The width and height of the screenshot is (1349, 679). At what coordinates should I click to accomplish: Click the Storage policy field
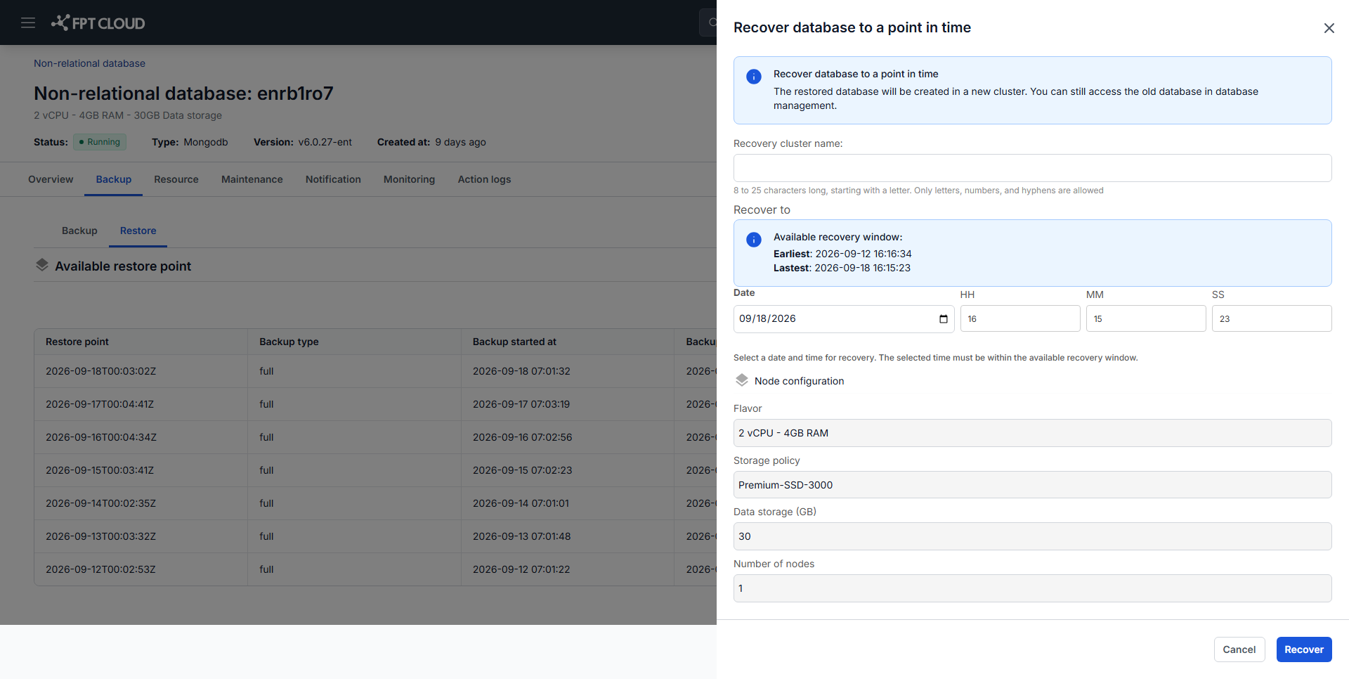click(x=1032, y=485)
